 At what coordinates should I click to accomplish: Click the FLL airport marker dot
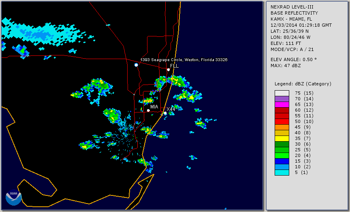pos(168,70)
